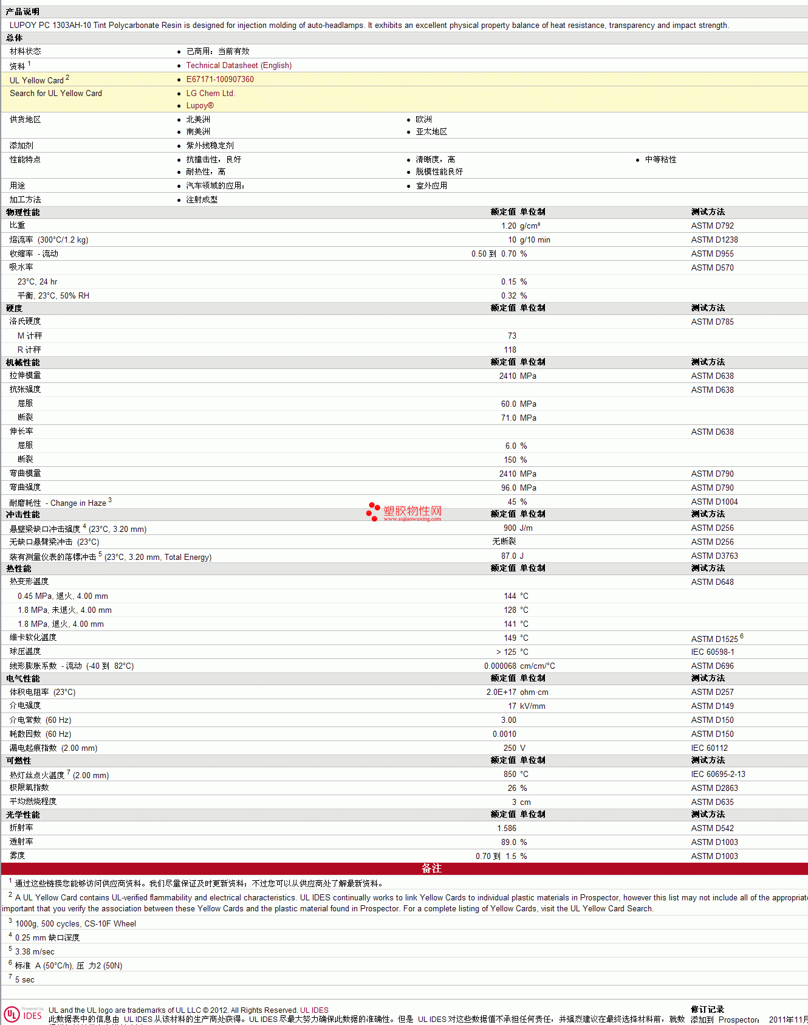Click the 备注 red notes header bar
The height and width of the screenshot is (1025, 808).
[x=404, y=869]
